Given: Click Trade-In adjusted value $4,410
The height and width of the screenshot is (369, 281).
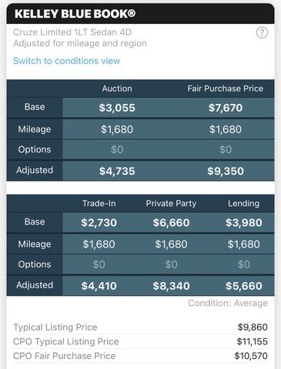Looking at the screenshot, I should coord(99,286).
